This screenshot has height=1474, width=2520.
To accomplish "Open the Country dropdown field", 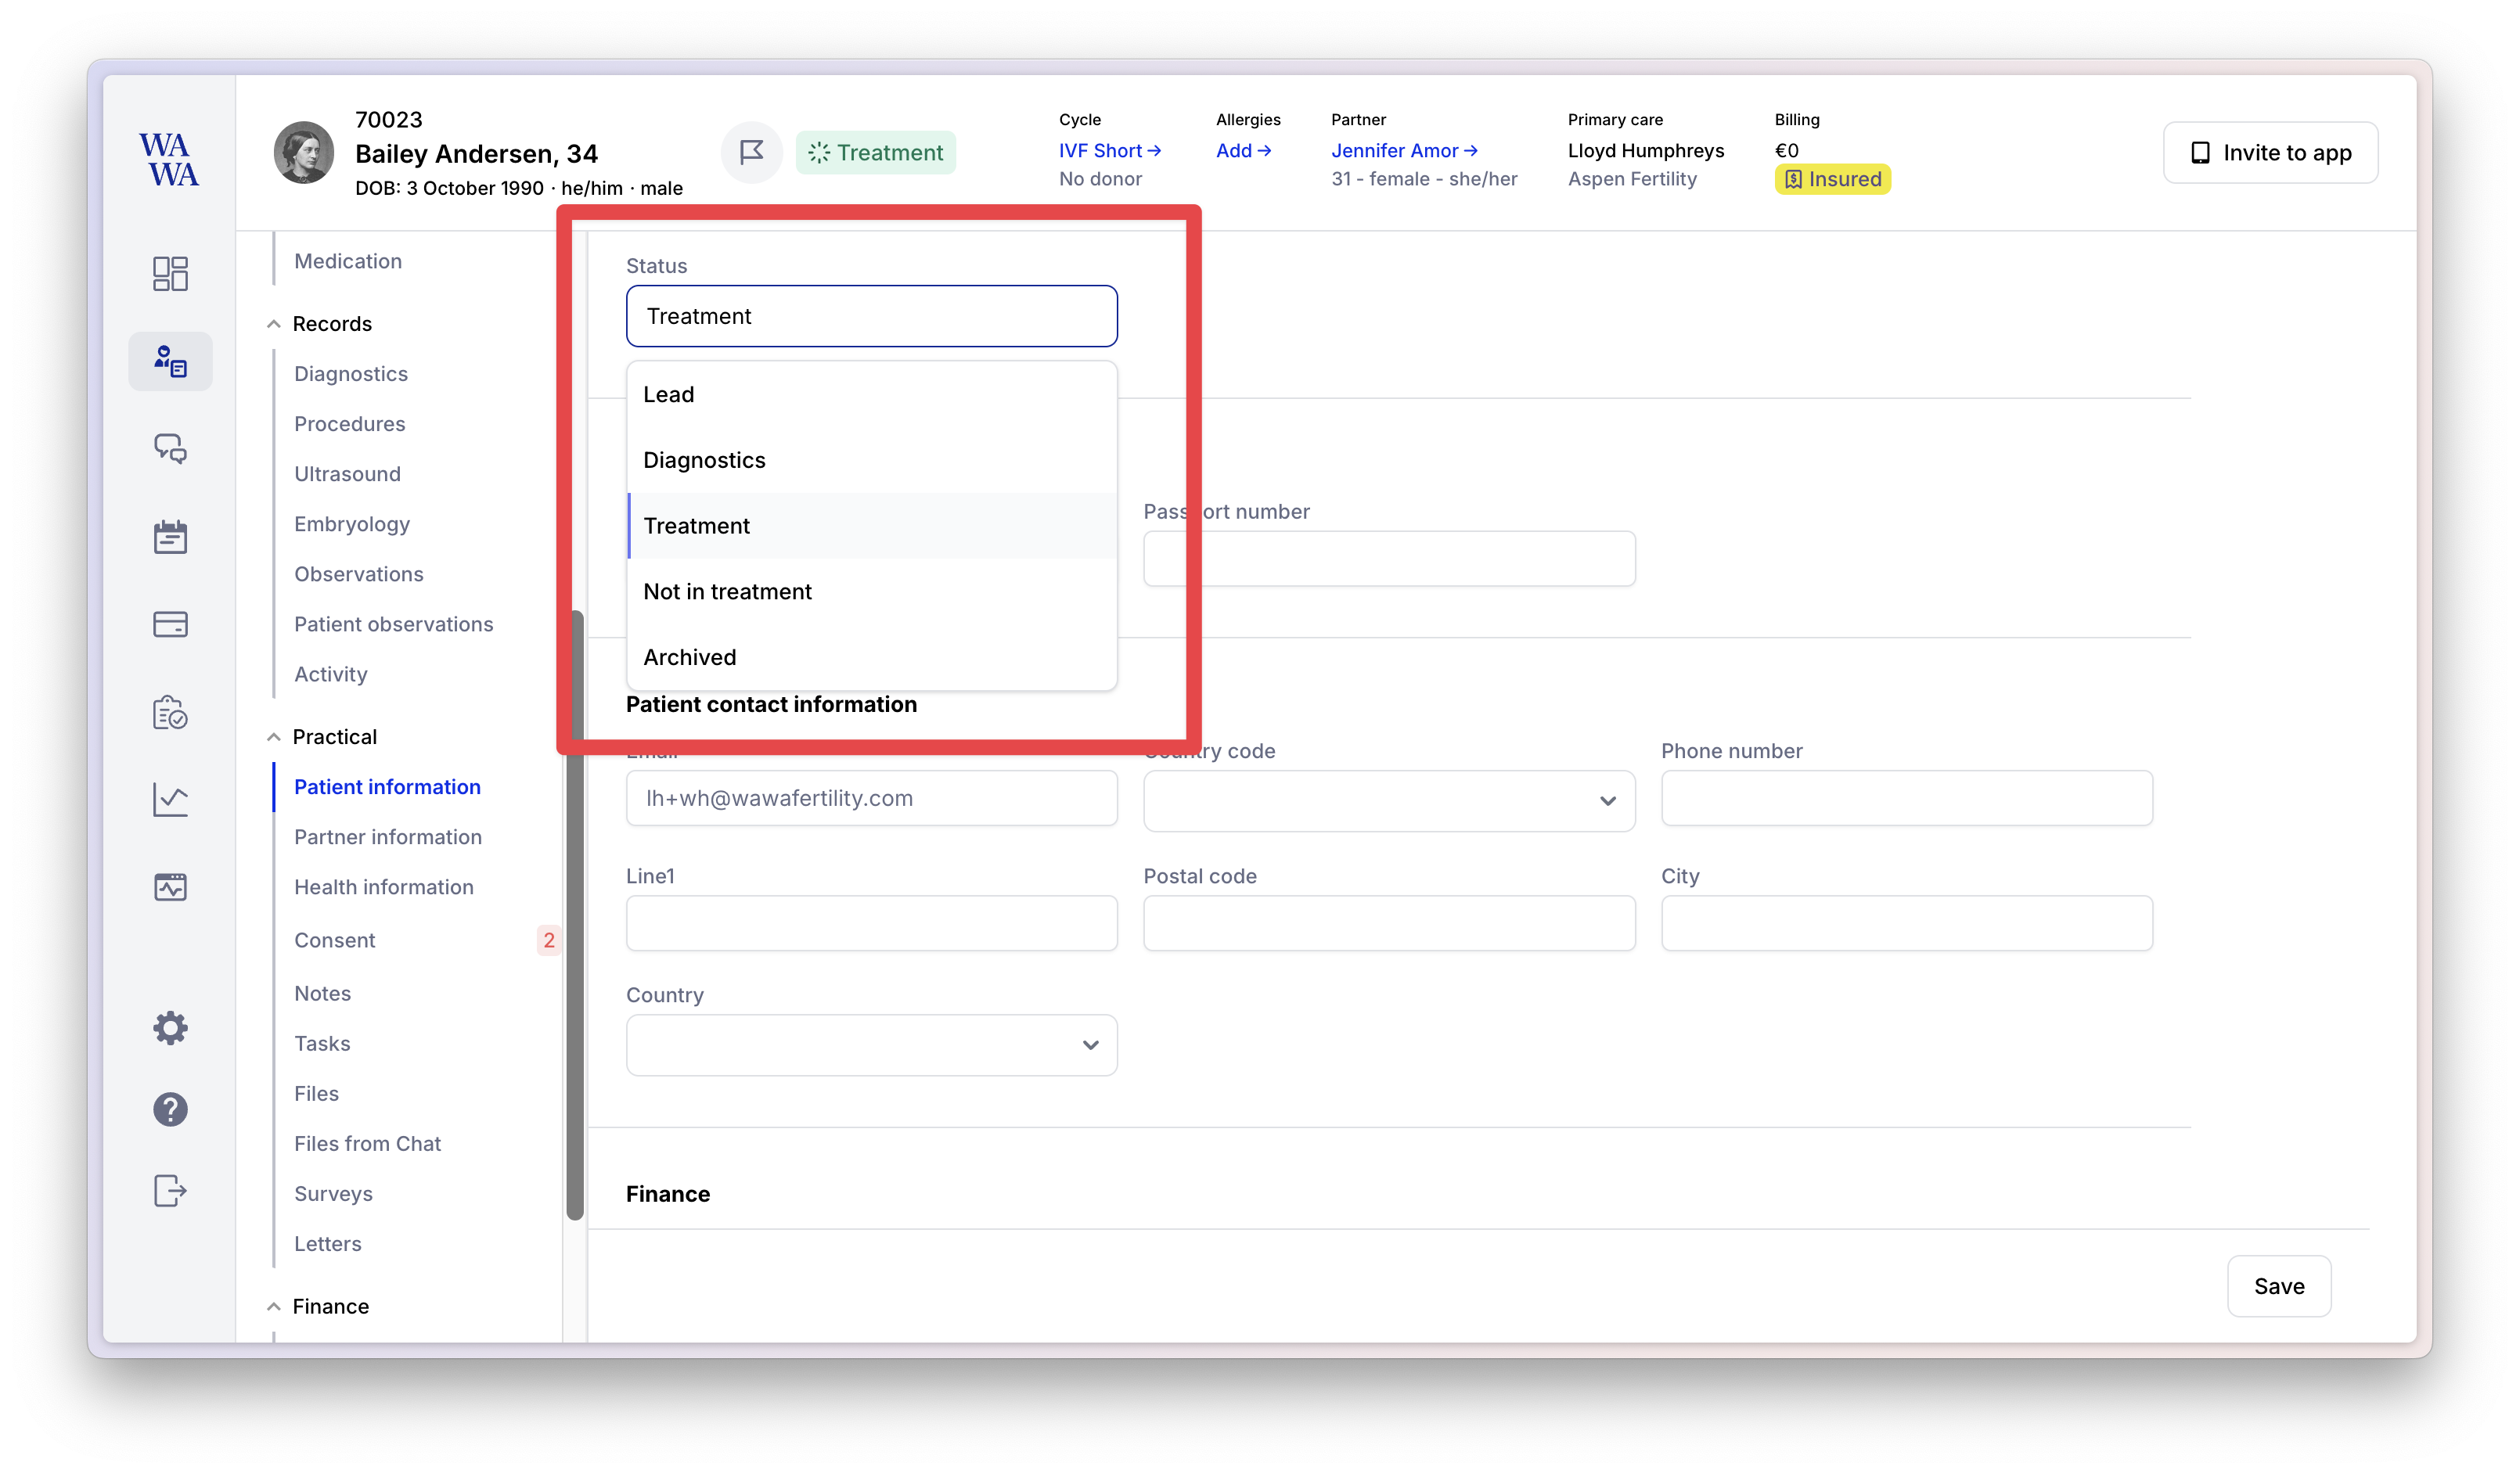I will (870, 1044).
